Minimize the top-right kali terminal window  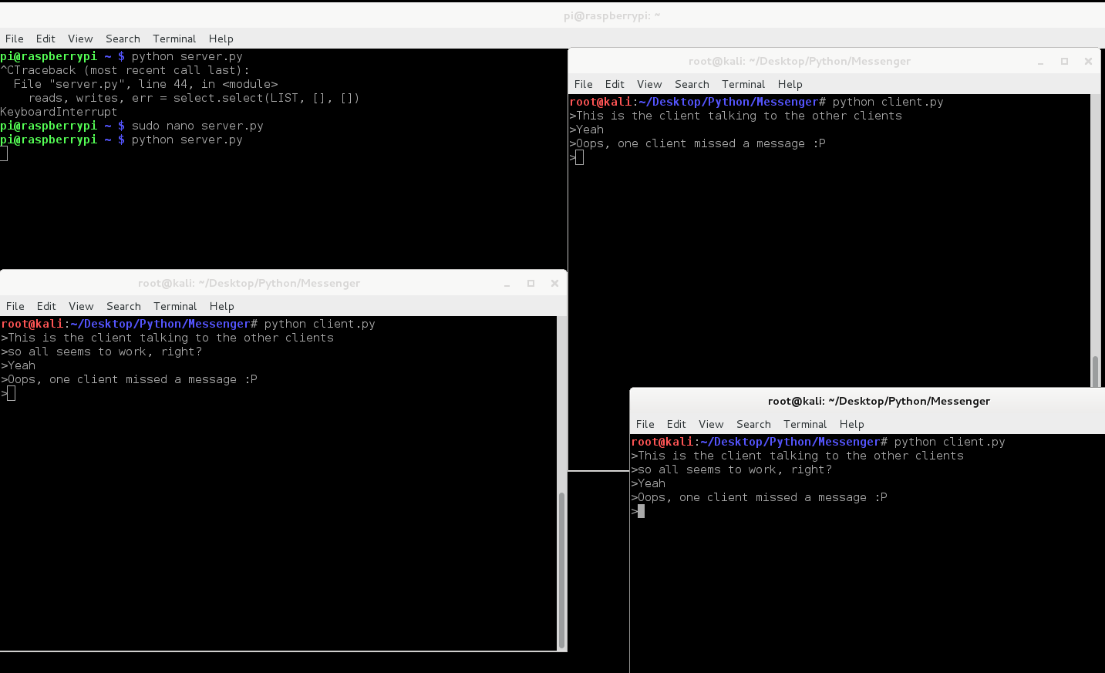click(1040, 62)
